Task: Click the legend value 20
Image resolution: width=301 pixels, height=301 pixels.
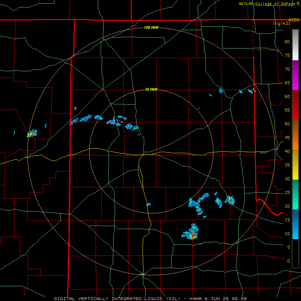Action: [x=287, y=206]
